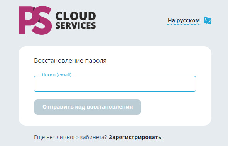Click the word CLOUD in the header
Image resolution: width=228 pixels, height=146 pixels.
(x=76, y=16)
